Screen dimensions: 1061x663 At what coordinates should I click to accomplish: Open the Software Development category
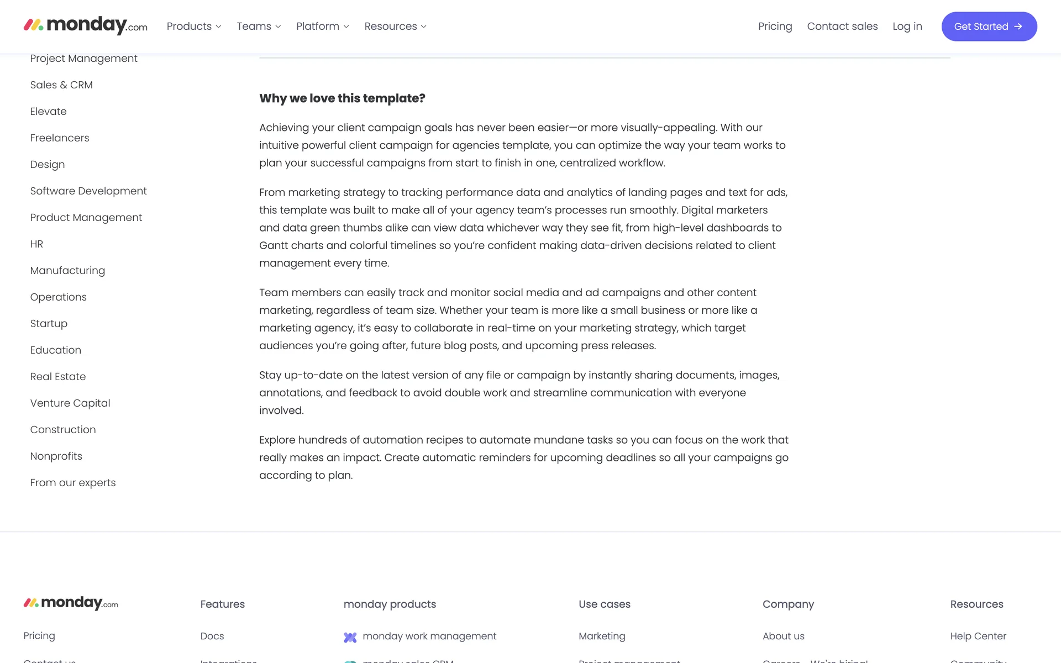(x=88, y=191)
